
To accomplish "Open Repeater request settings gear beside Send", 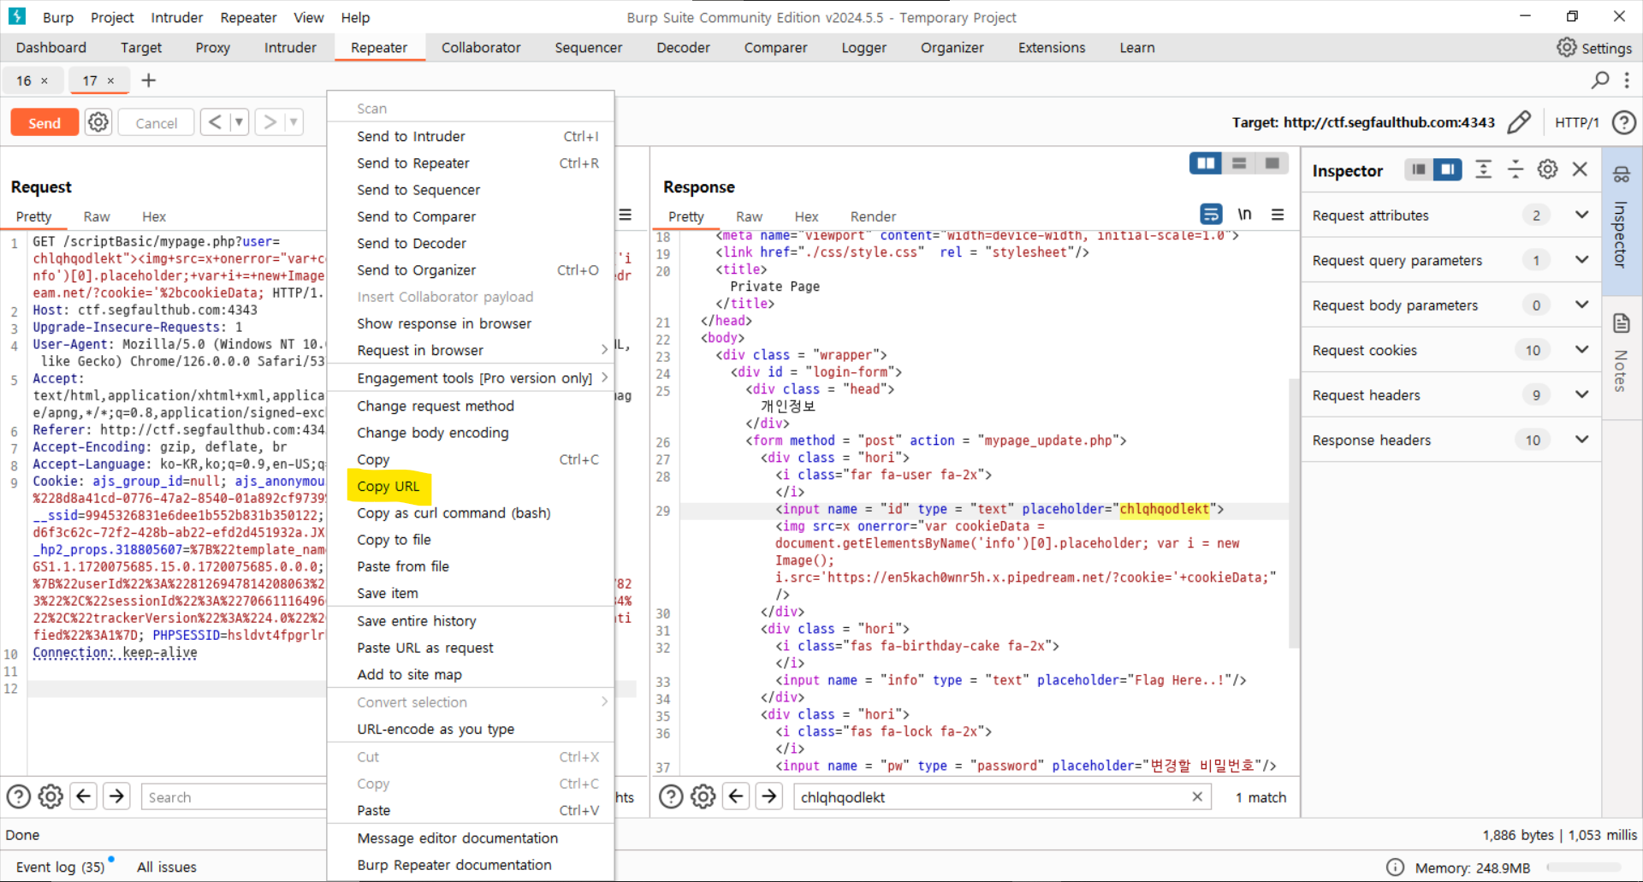I will pos(98,122).
